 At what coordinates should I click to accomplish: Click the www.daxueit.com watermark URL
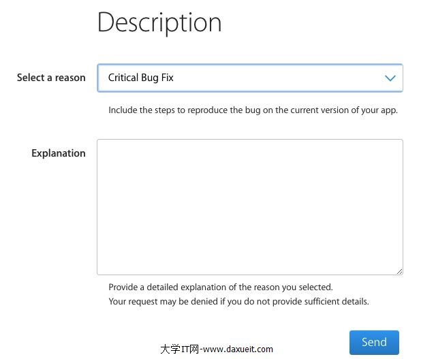pos(238,349)
